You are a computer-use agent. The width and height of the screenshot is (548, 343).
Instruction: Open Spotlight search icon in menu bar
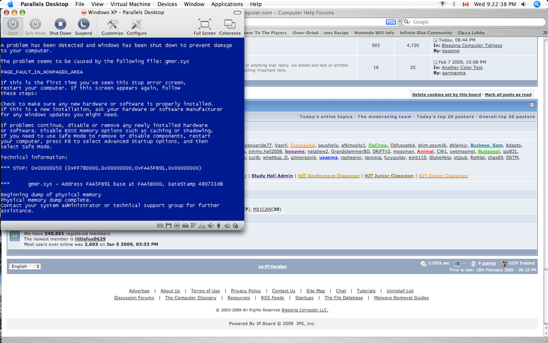coord(537,4)
